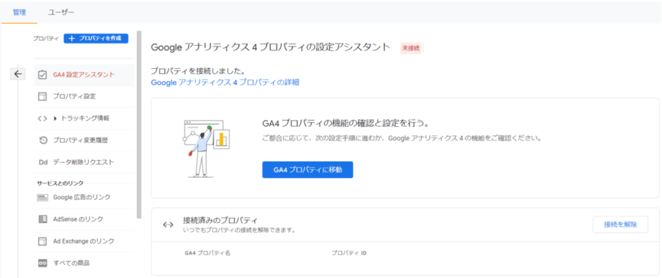Click the サービスとのリンク section heading
Screen dimensions: 662x278
(60, 183)
